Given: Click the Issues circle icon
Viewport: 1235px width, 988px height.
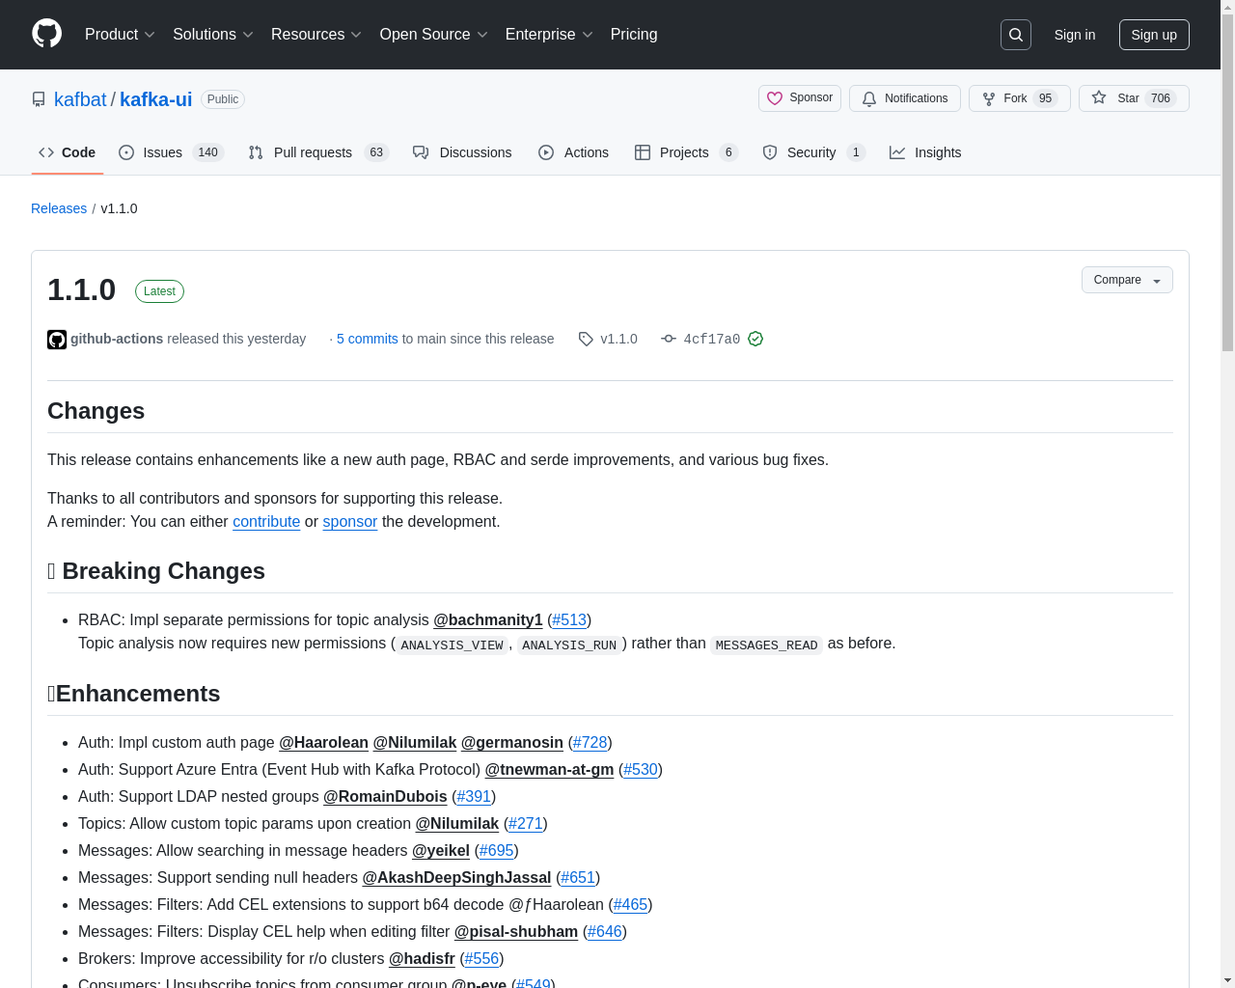Looking at the screenshot, I should pyautogui.click(x=126, y=152).
